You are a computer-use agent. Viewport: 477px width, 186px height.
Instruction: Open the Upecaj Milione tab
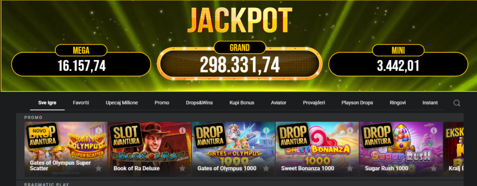tap(122, 103)
